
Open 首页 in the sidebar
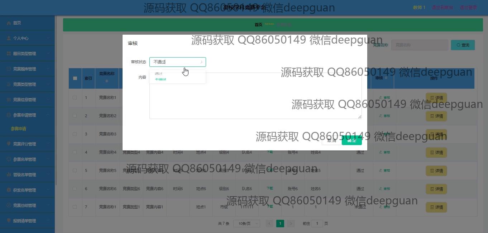coord(27,23)
